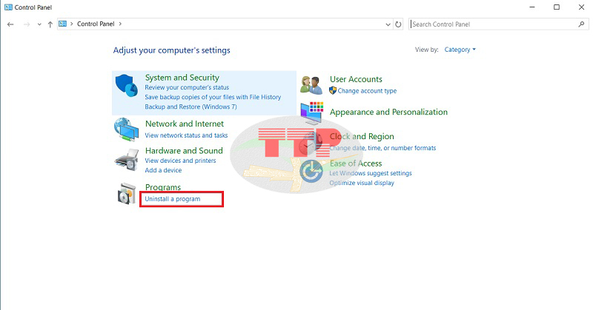The height and width of the screenshot is (310, 593).
Task: Open Save backup copies with File History
Action: [x=213, y=97]
